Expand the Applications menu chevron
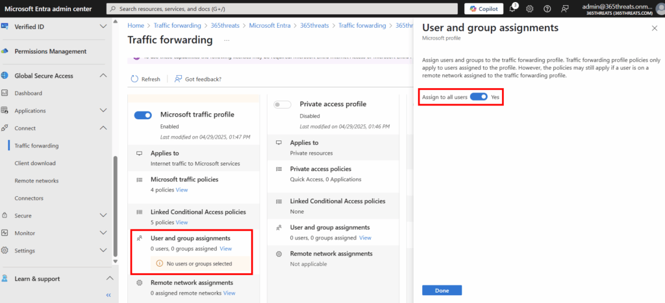665x303 pixels. click(103, 110)
